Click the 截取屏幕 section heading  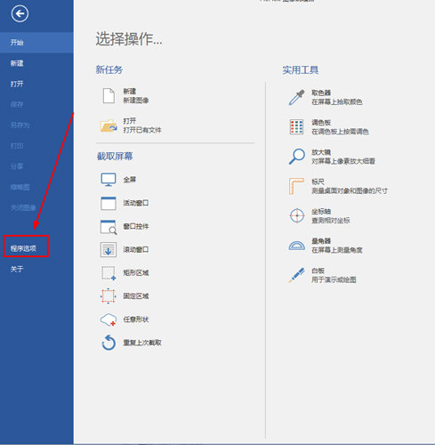115,156
